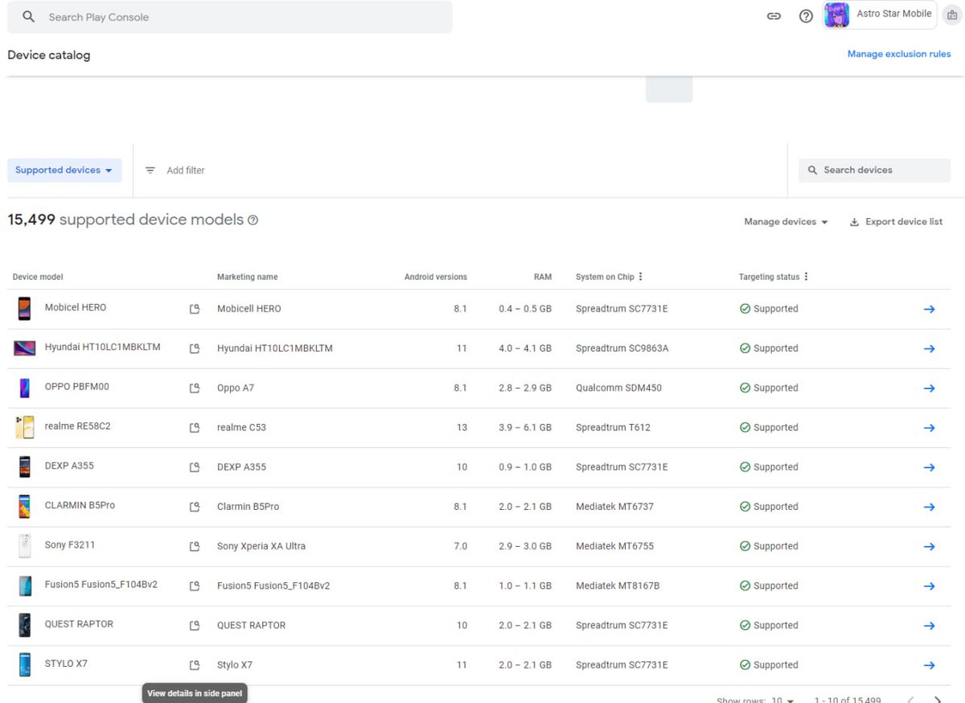
Task: Open System on Chip column options menu
Action: click(640, 277)
